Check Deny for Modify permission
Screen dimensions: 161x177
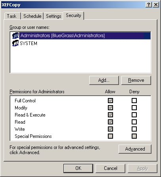coord(134,108)
